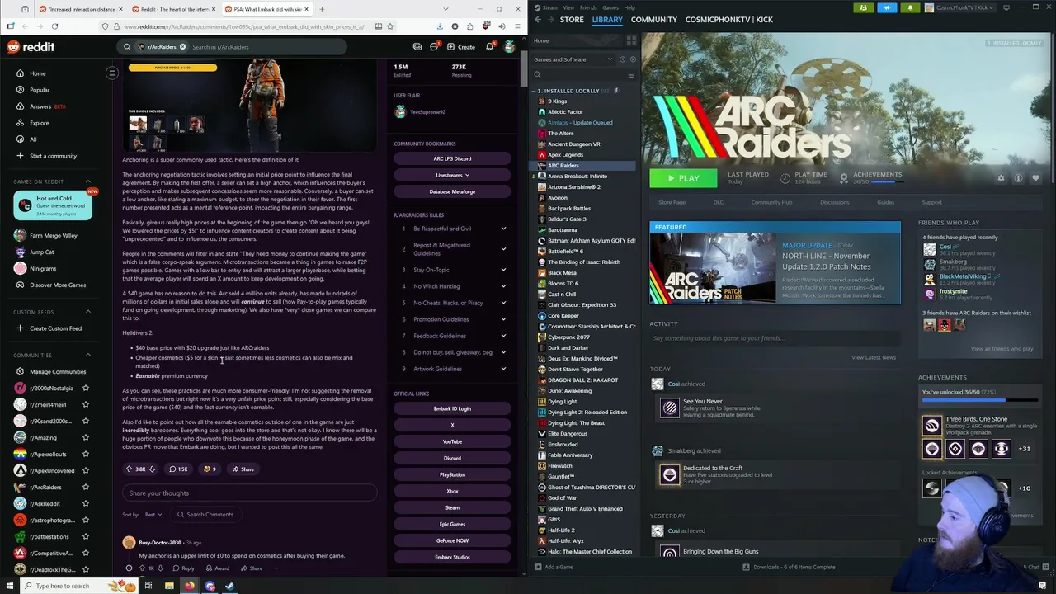Image resolution: width=1056 pixels, height=594 pixels.
Task: Favorite ARC Raiders with the heart icon
Action: pos(1035,178)
